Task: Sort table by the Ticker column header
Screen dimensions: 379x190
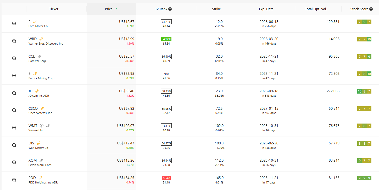Action: tap(54, 9)
